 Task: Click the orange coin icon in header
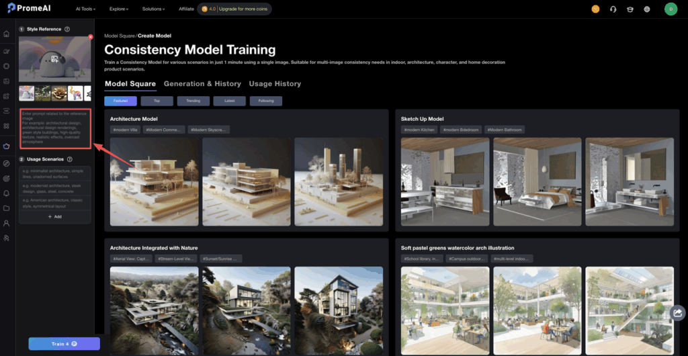(x=595, y=9)
